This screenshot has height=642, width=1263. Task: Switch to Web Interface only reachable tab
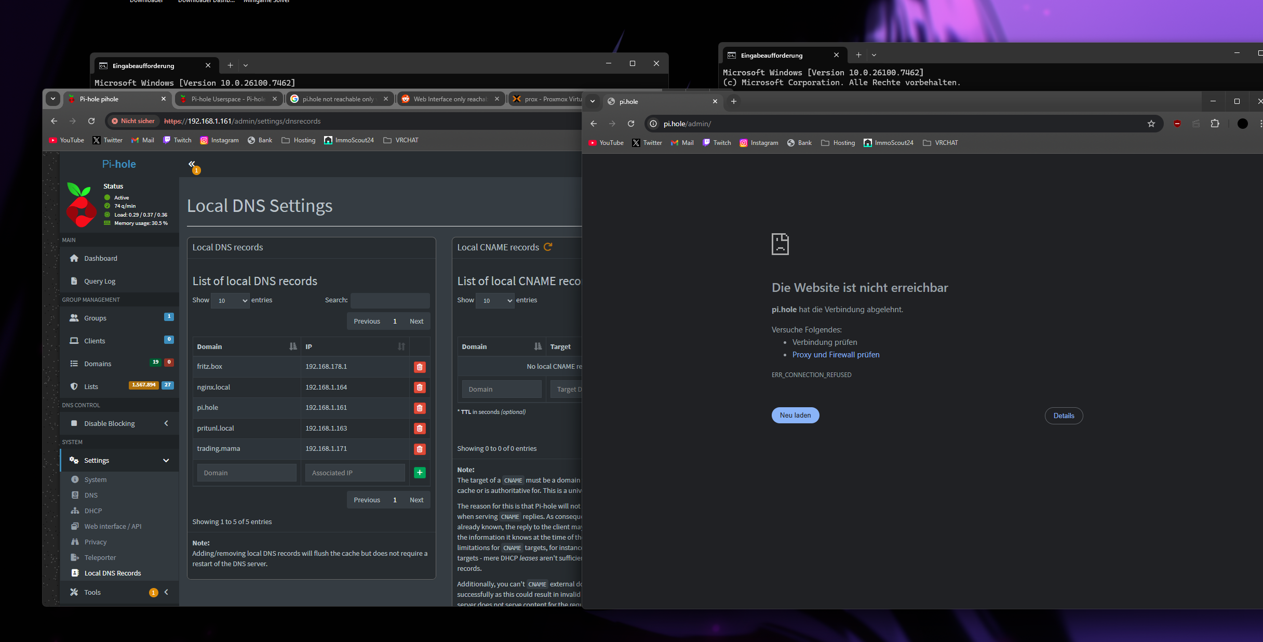click(x=450, y=99)
